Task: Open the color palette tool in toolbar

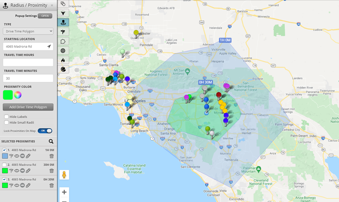Action: (x=63, y=69)
